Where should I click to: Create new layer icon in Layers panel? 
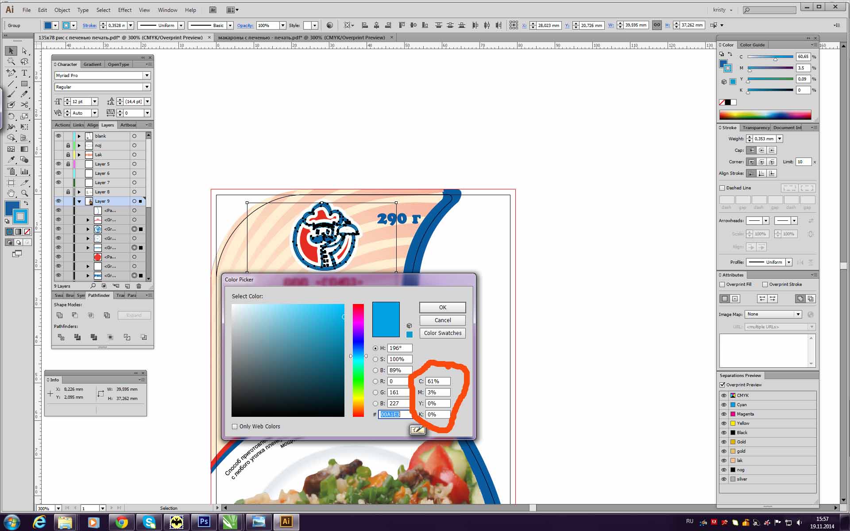pyautogui.click(x=127, y=286)
